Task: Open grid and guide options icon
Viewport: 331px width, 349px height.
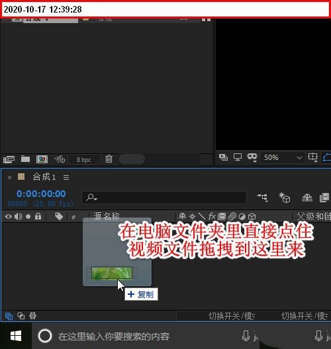Action: pos(312,157)
